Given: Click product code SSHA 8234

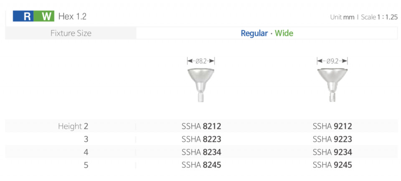Looking at the screenshot, I should [201, 152].
